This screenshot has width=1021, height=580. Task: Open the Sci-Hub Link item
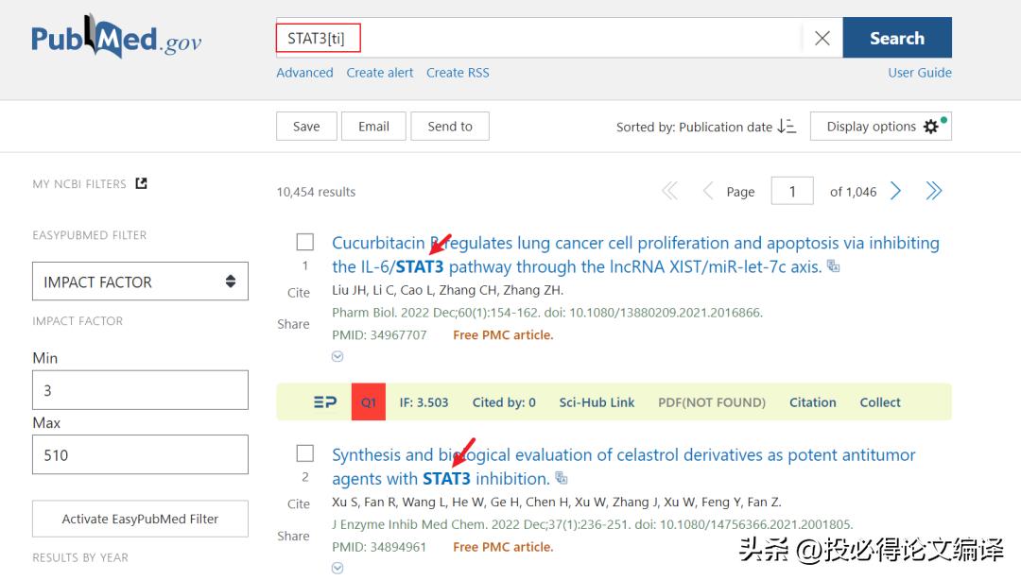597,402
